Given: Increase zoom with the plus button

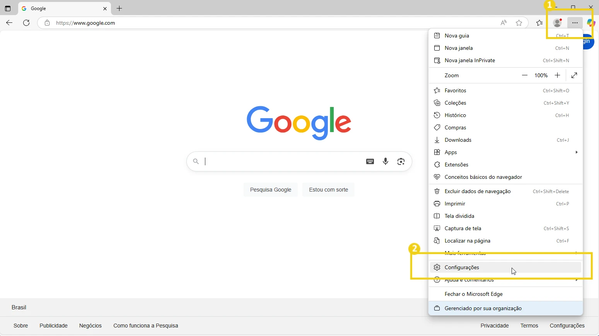Looking at the screenshot, I should (x=557, y=75).
